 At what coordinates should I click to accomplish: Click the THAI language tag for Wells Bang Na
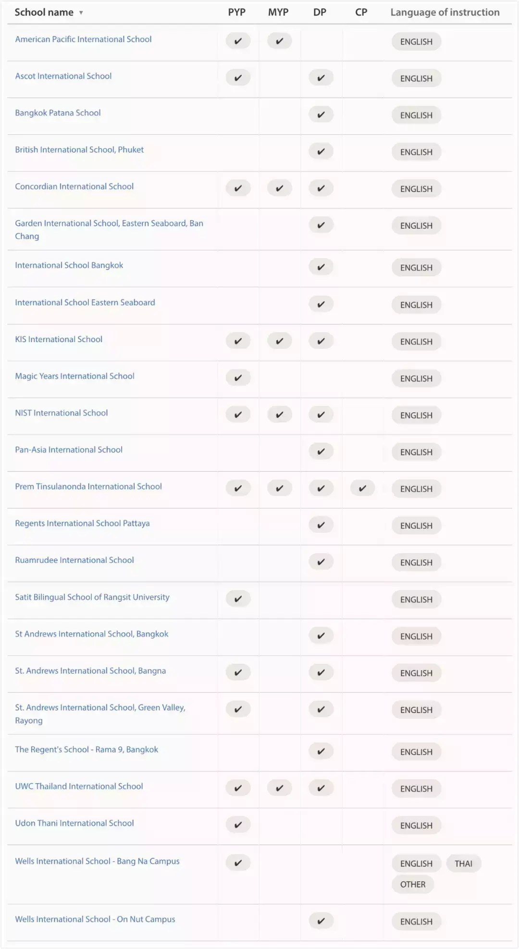(x=463, y=863)
